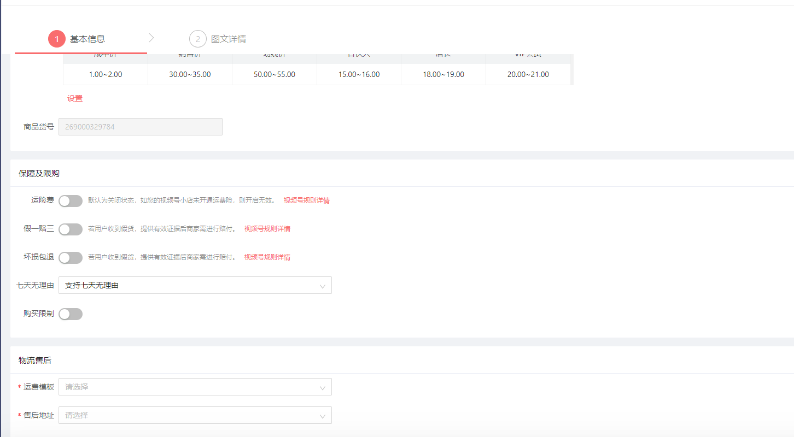This screenshot has width=794, height=437.
Task: Switch to the 基本信息 step tab
Action: (x=81, y=39)
